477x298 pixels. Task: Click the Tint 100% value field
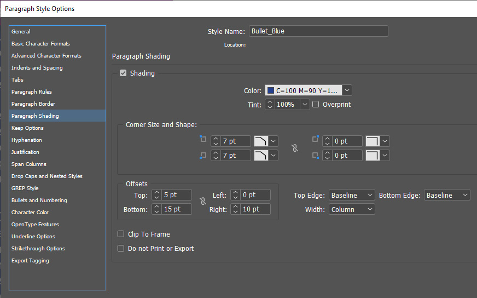point(287,105)
